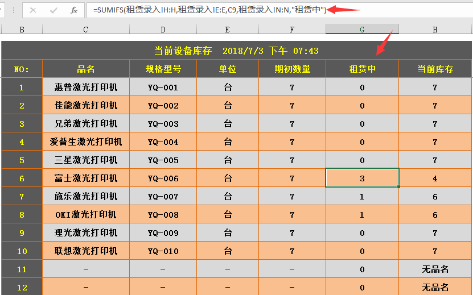The image size is (473, 295).
Task: Click the 期初数量 header cell
Action: (292, 69)
